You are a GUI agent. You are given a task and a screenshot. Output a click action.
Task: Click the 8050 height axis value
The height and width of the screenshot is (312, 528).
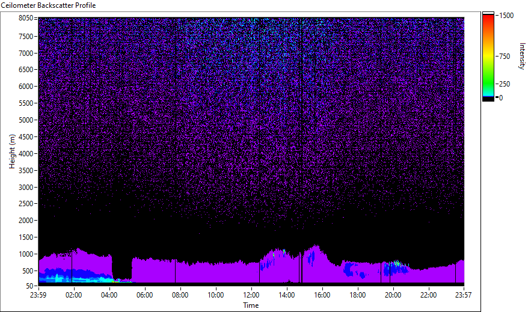pos(26,18)
